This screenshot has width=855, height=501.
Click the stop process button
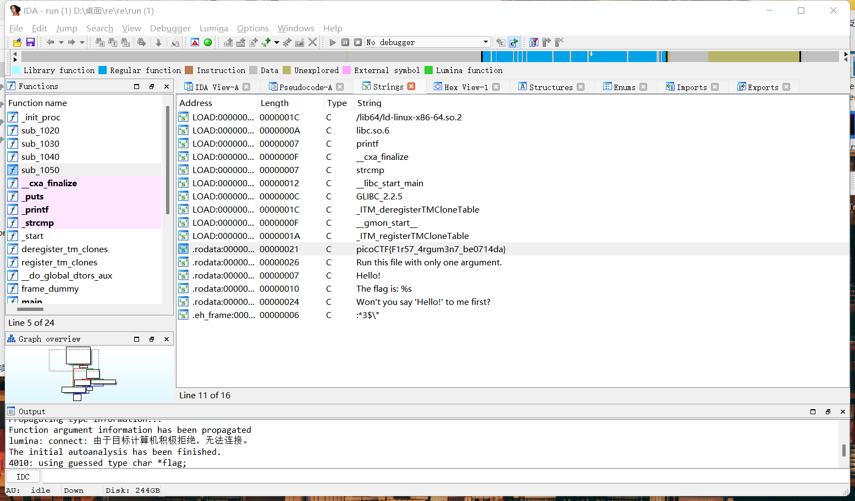tap(358, 42)
